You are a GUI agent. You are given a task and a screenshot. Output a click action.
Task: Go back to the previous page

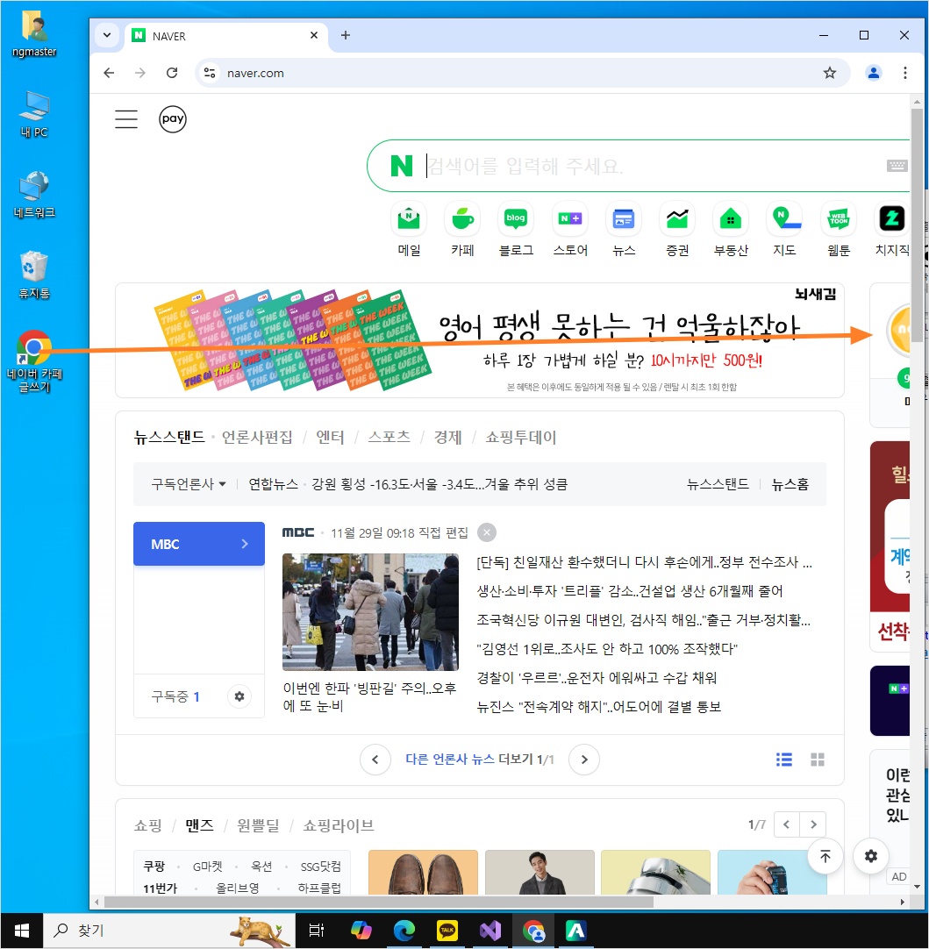109,73
